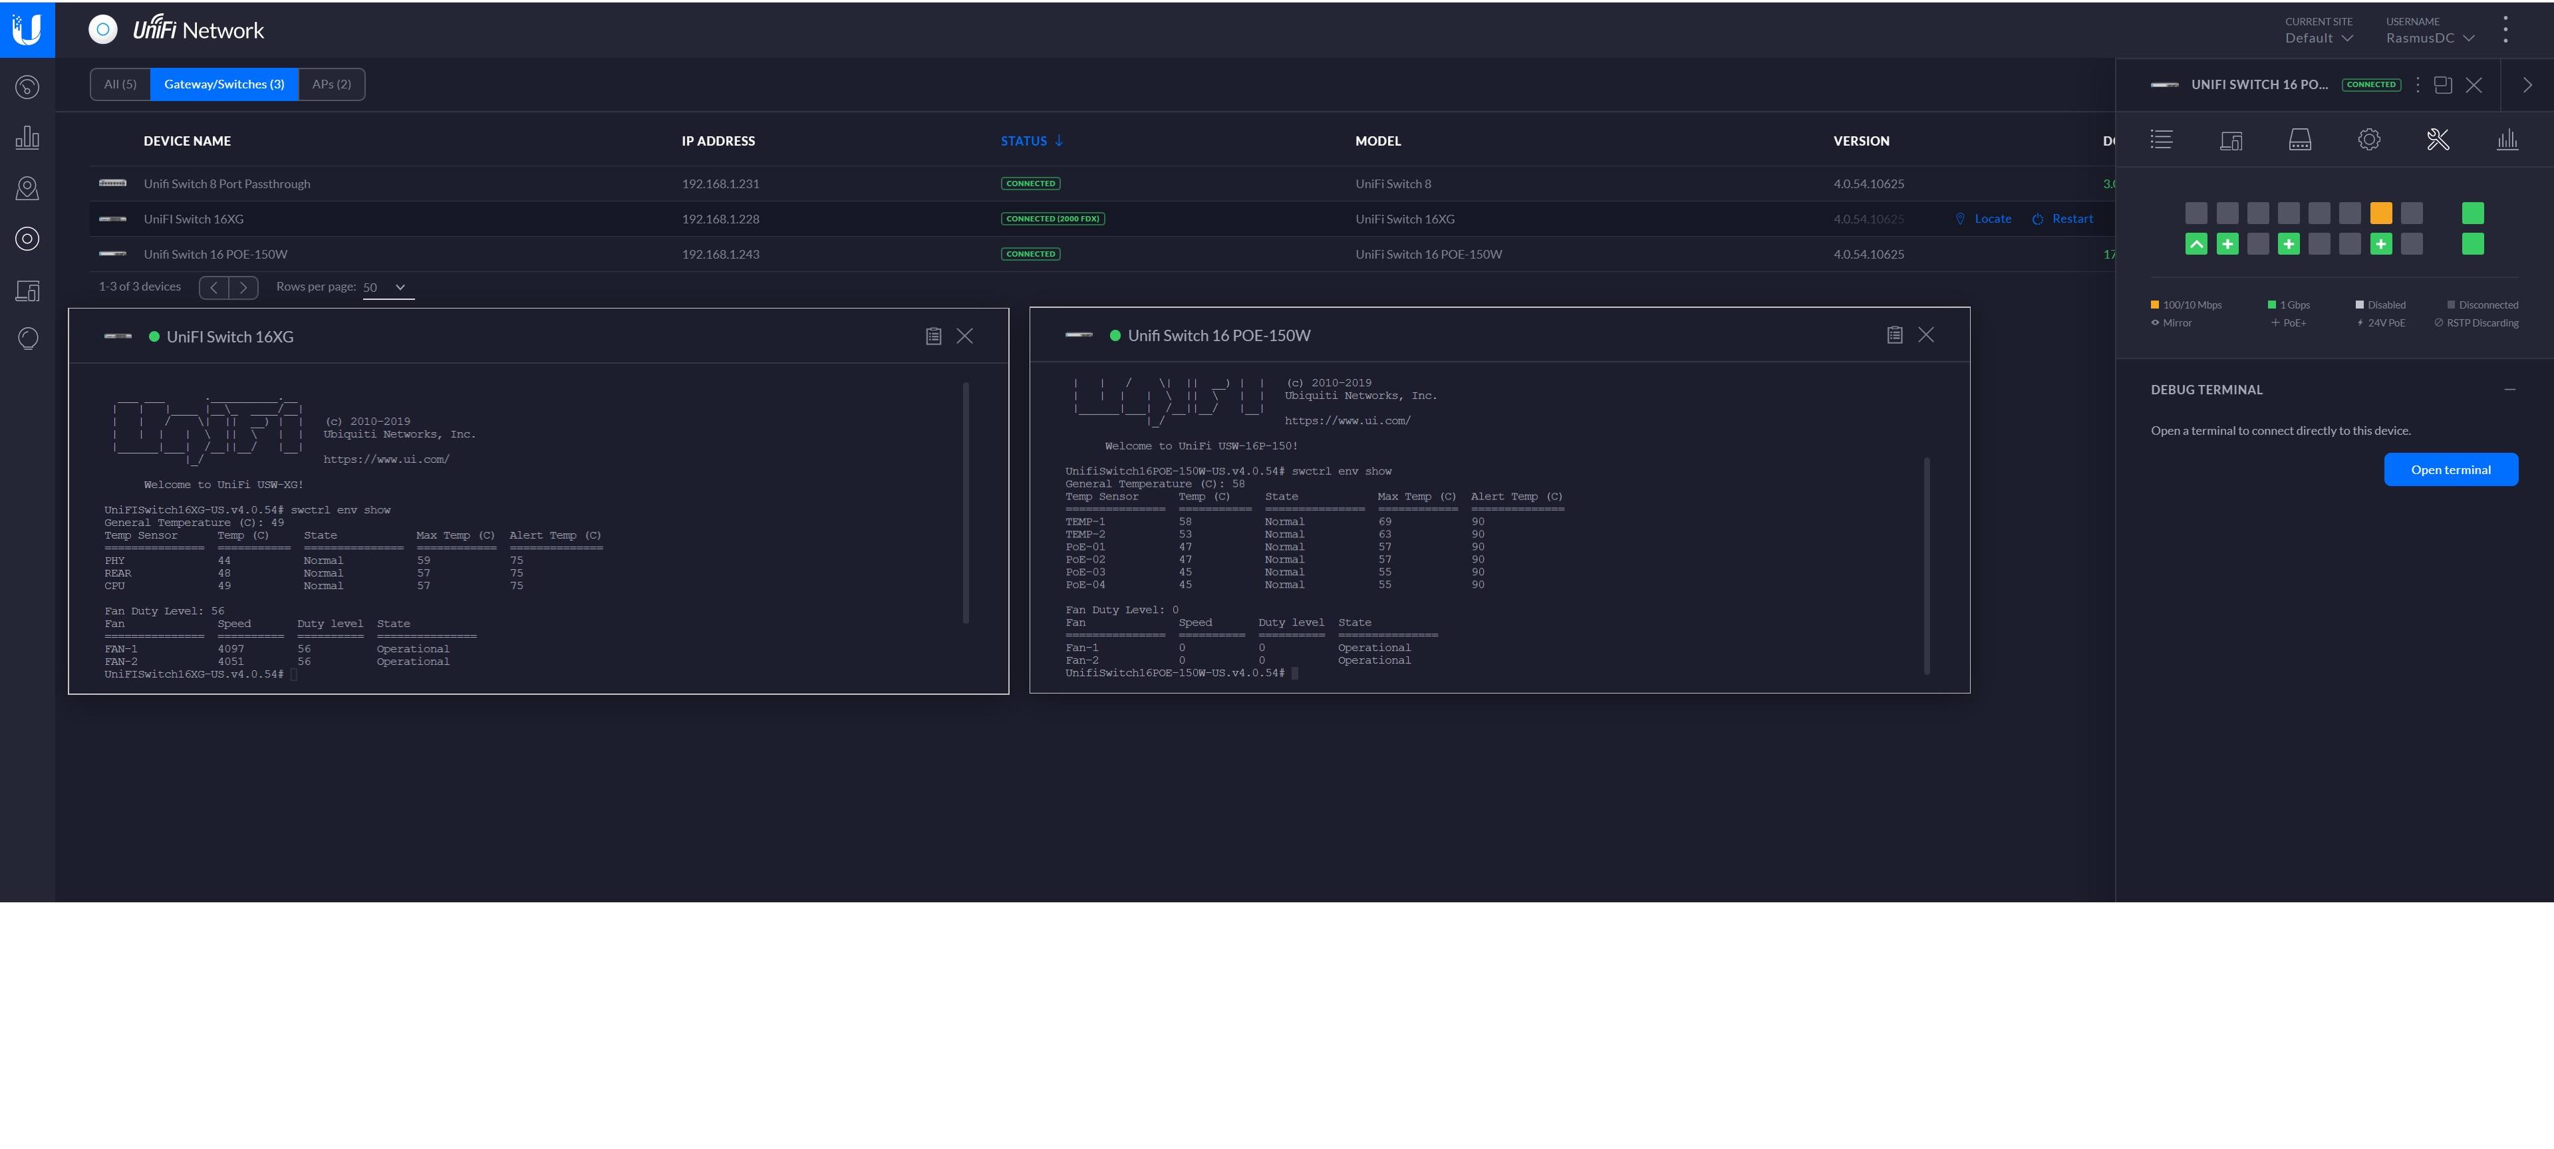Open the vertical three-dot menu beside username
This screenshot has width=2554, height=1149.
click(2505, 29)
